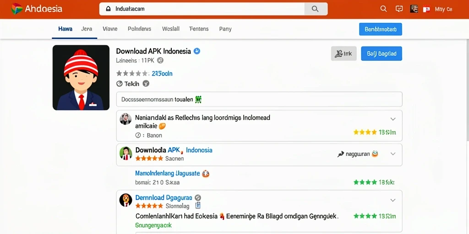Click the green star rating in the bsmaic row
The image size is (469, 234).
pyautogui.click(x=365, y=182)
